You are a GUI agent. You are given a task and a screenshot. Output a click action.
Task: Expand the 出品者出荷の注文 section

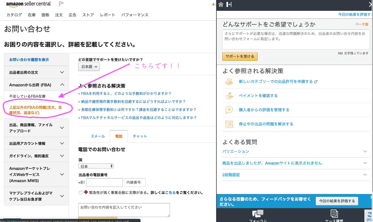(x=36, y=72)
